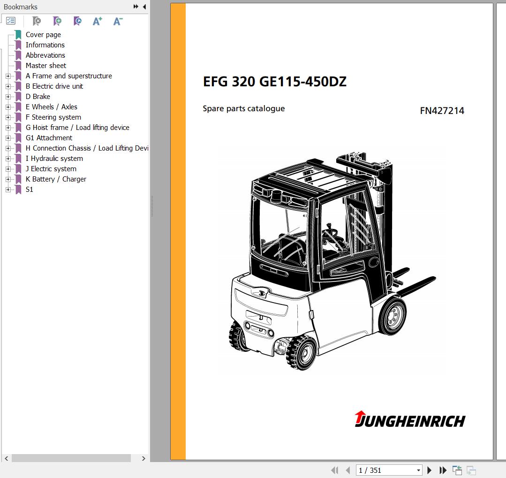Click the Spare parts catalogue subtitle
Image resolution: width=506 pixels, height=478 pixels.
click(244, 109)
